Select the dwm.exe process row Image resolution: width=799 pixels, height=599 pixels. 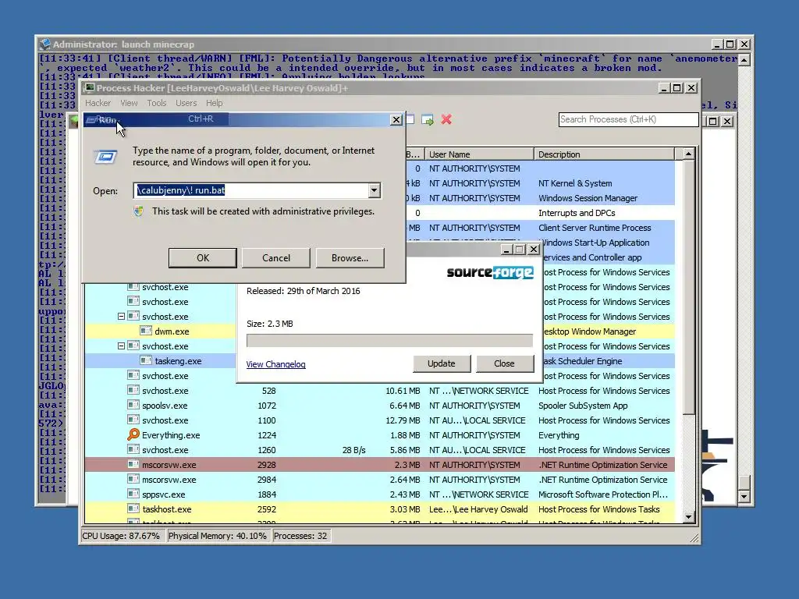point(161,331)
